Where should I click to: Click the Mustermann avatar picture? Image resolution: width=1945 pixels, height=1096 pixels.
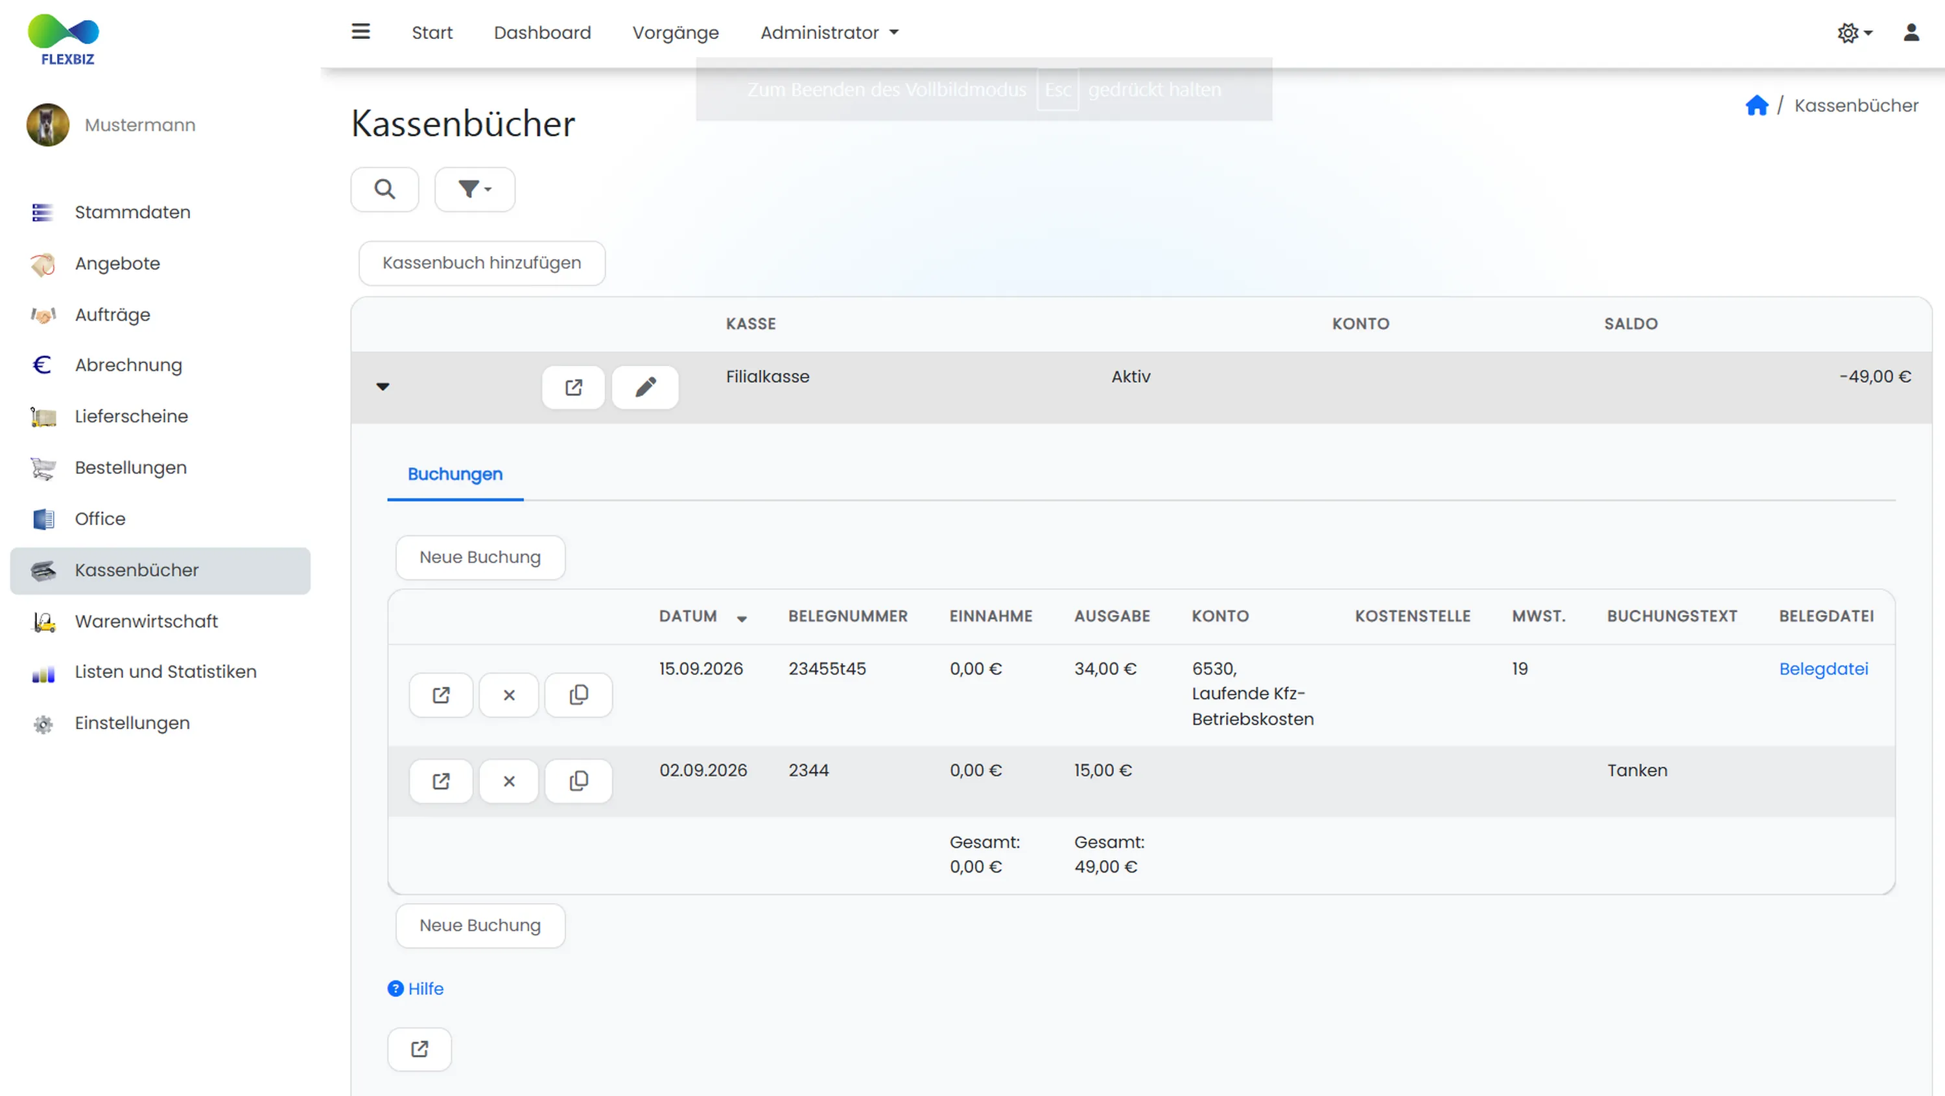tap(47, 124)
